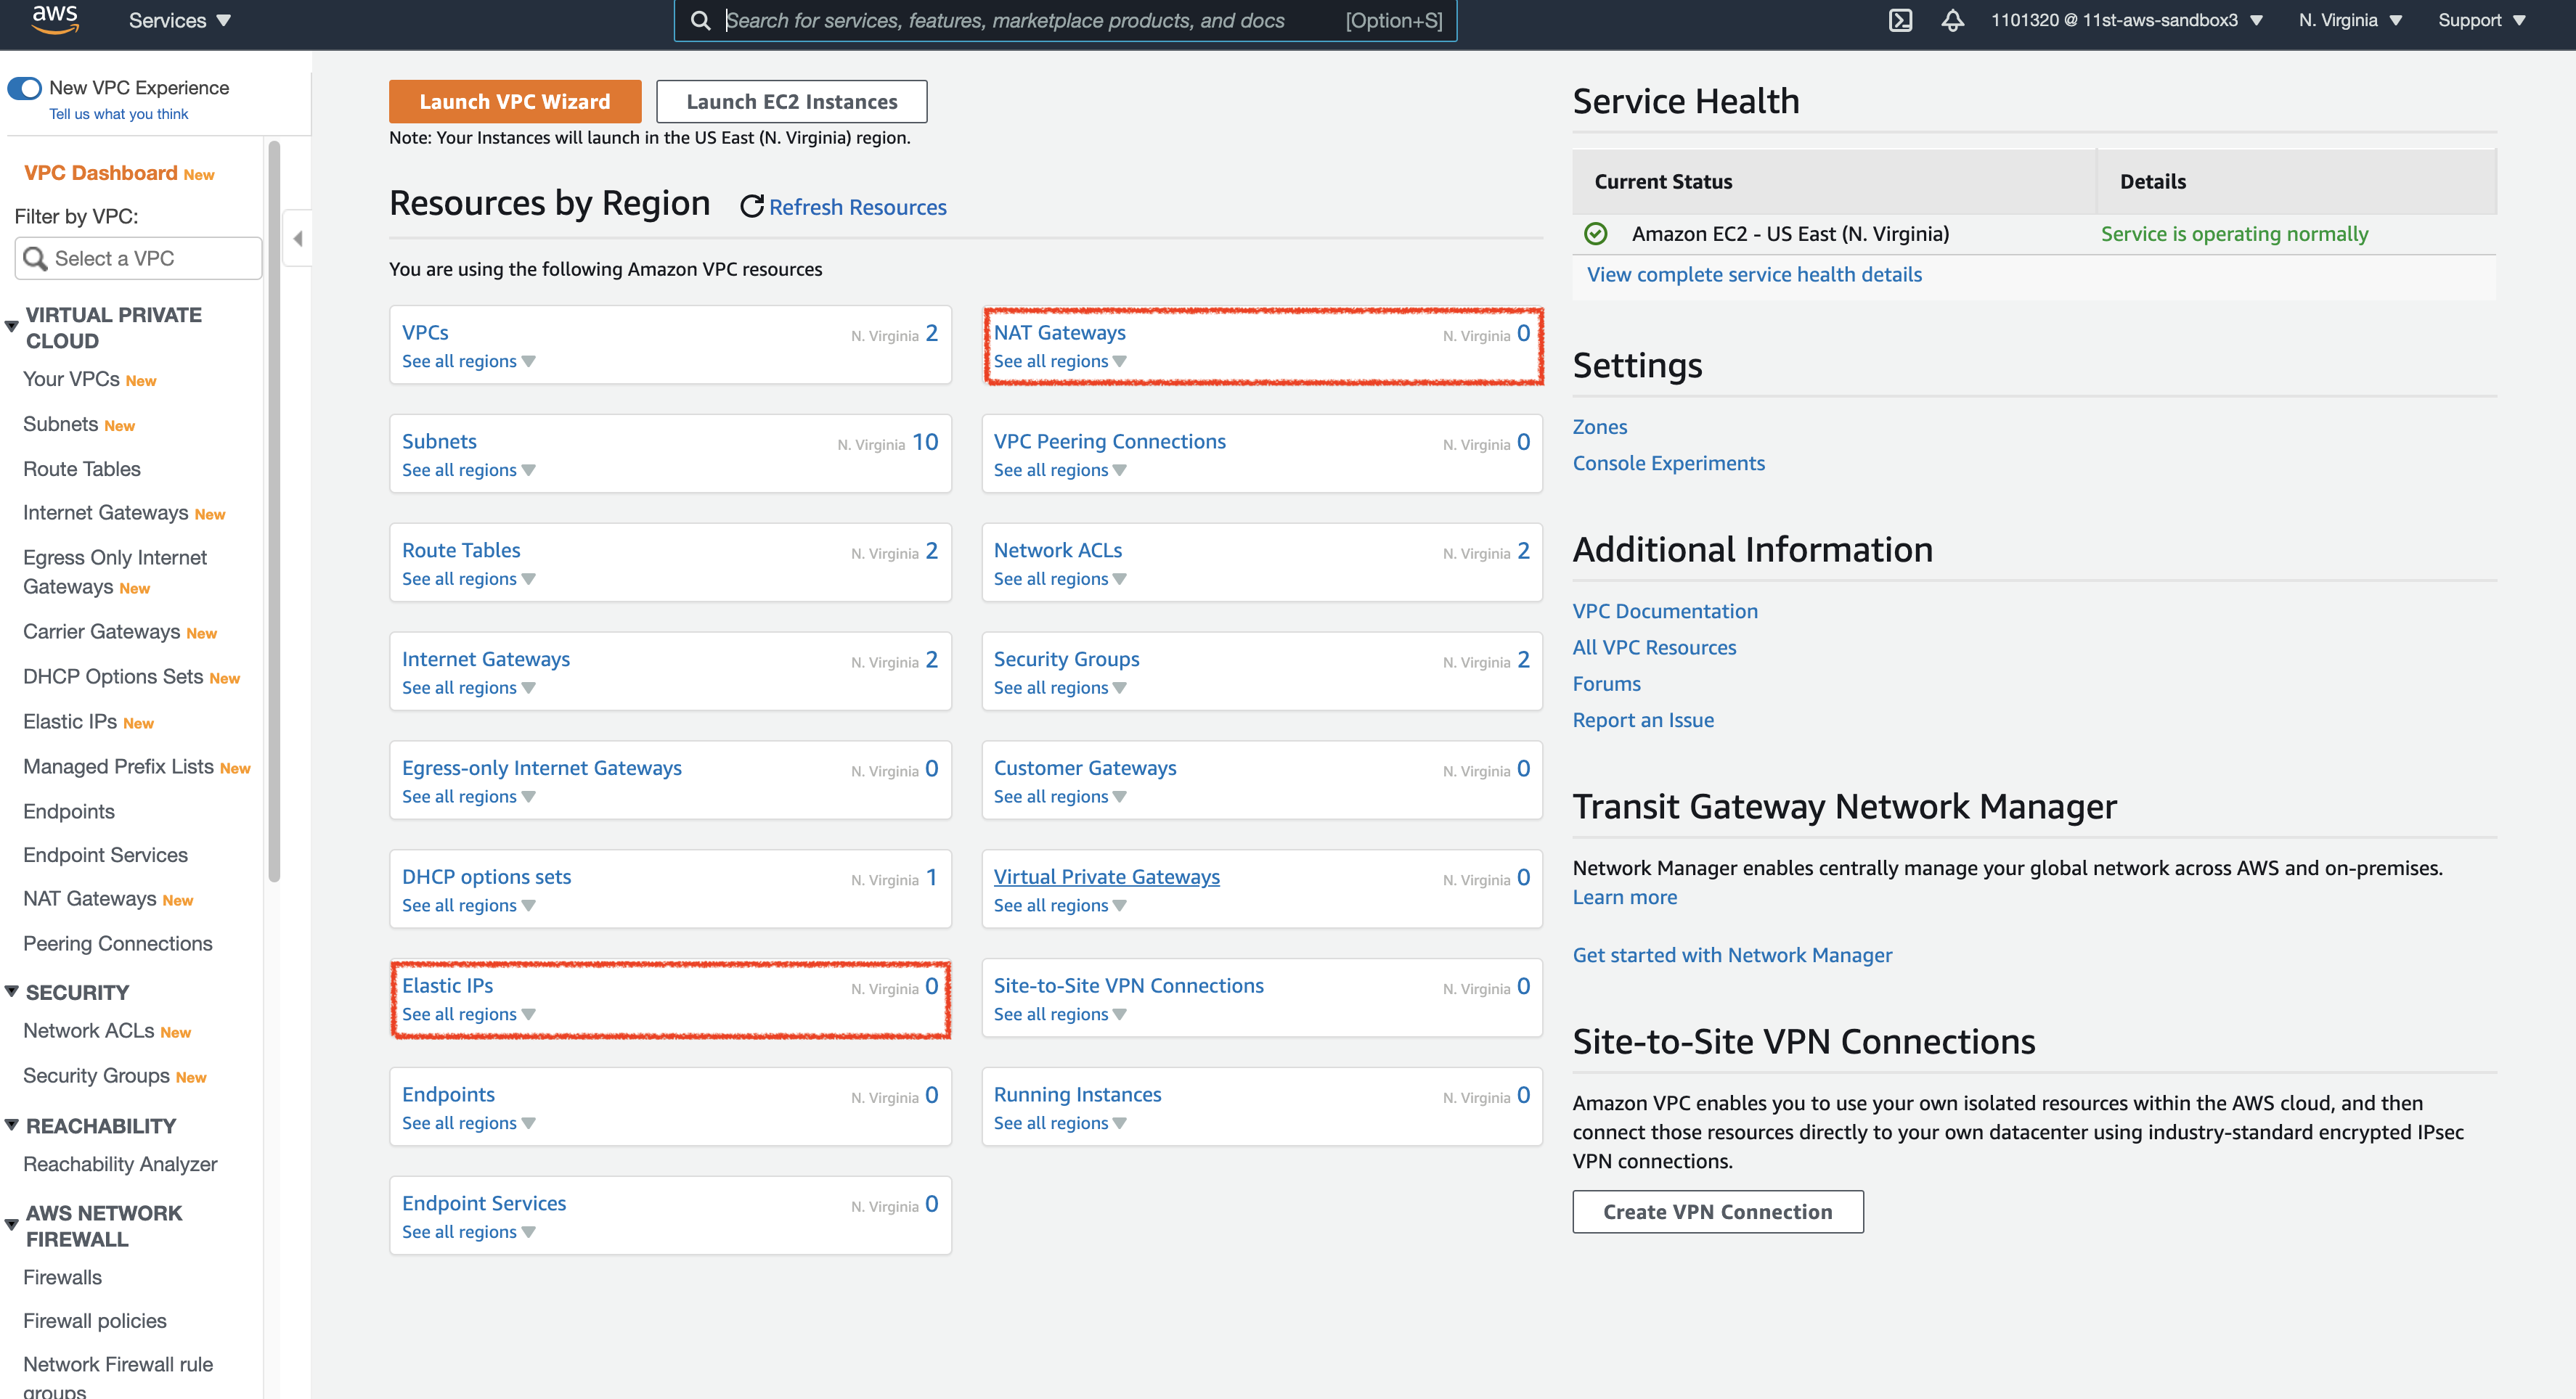Click the green service status check icon

click(1595, 234)
